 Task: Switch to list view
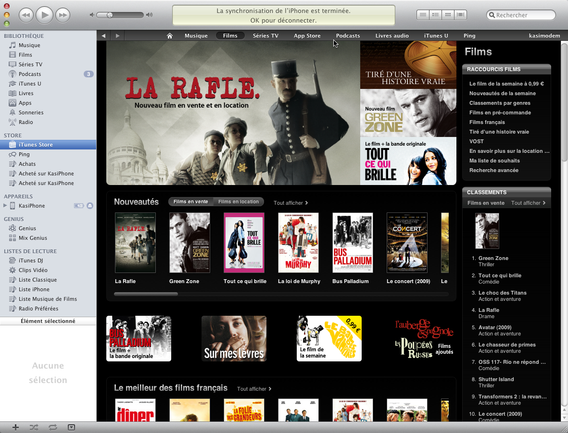(422, 15)
